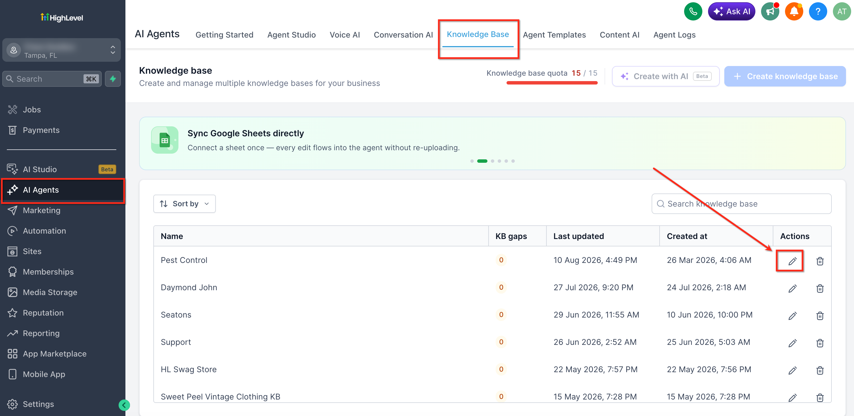Select the Knowledge Base tab

478,34
